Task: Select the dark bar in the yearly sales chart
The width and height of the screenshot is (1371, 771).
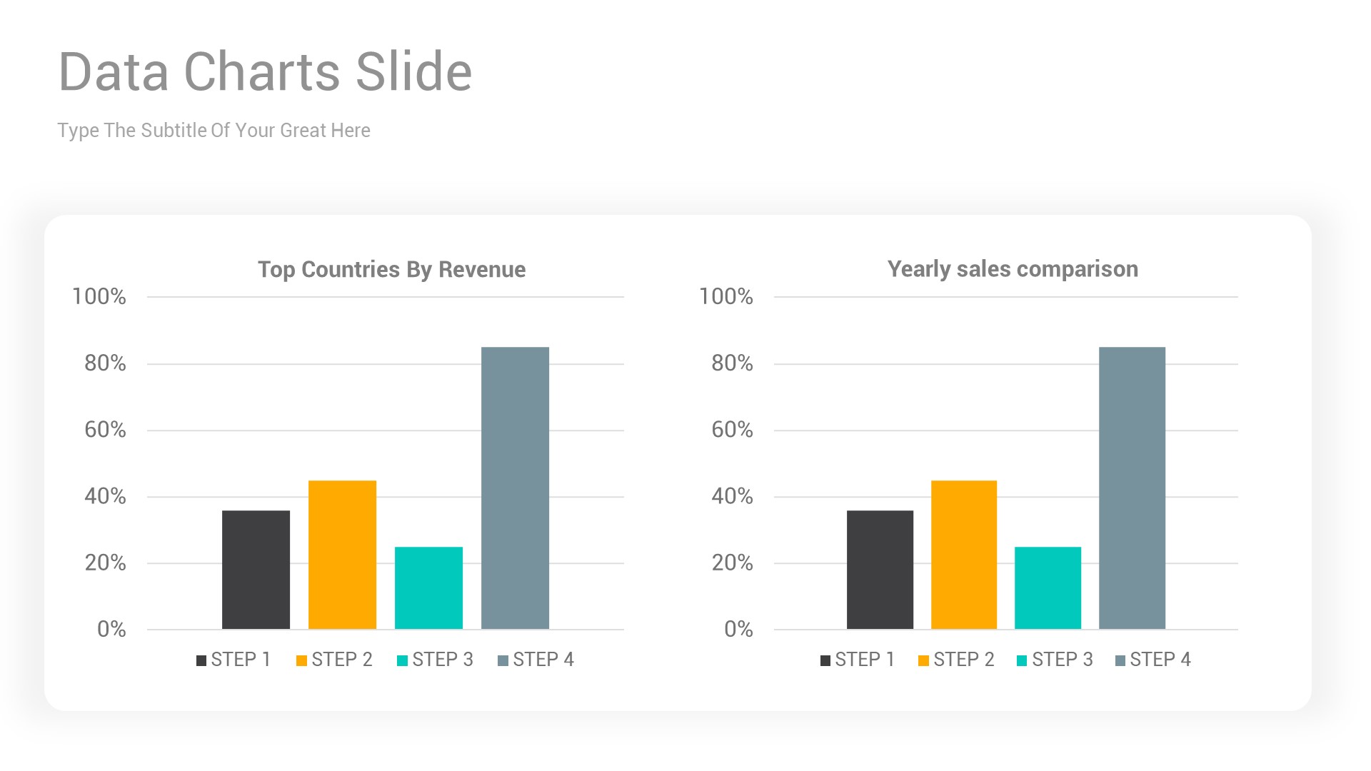Action: [x=880, y=570]
